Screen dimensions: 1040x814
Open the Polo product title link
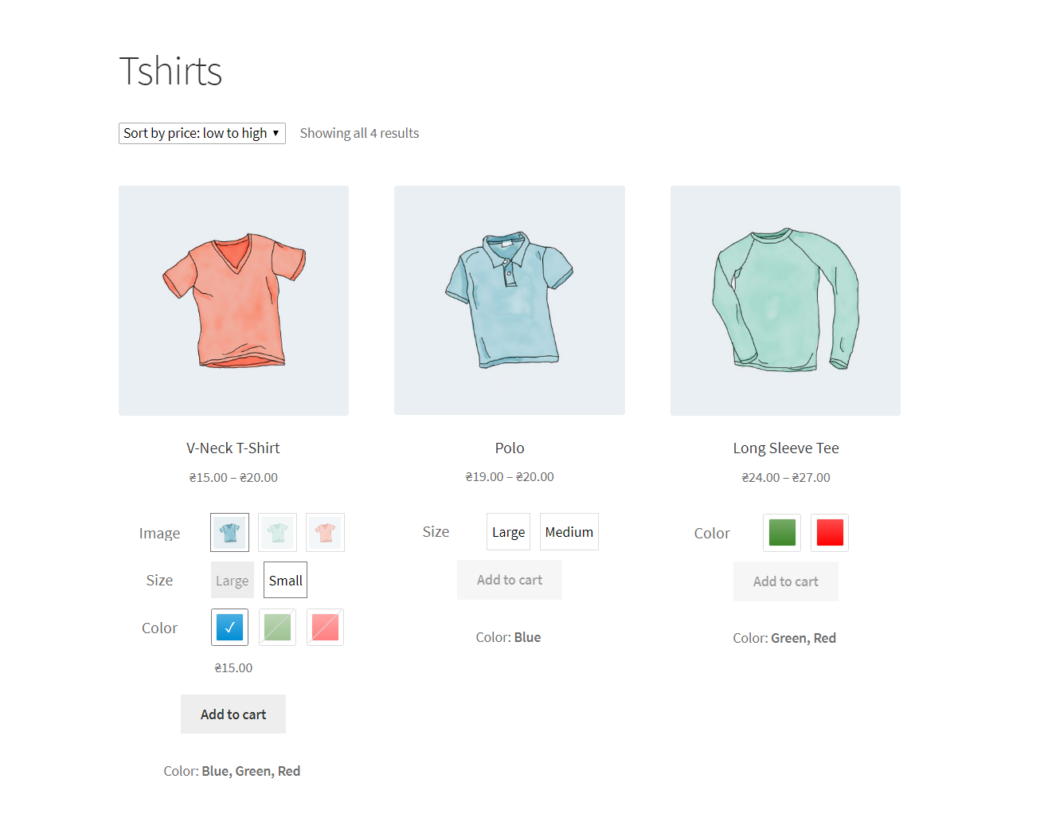pos(510,448)
